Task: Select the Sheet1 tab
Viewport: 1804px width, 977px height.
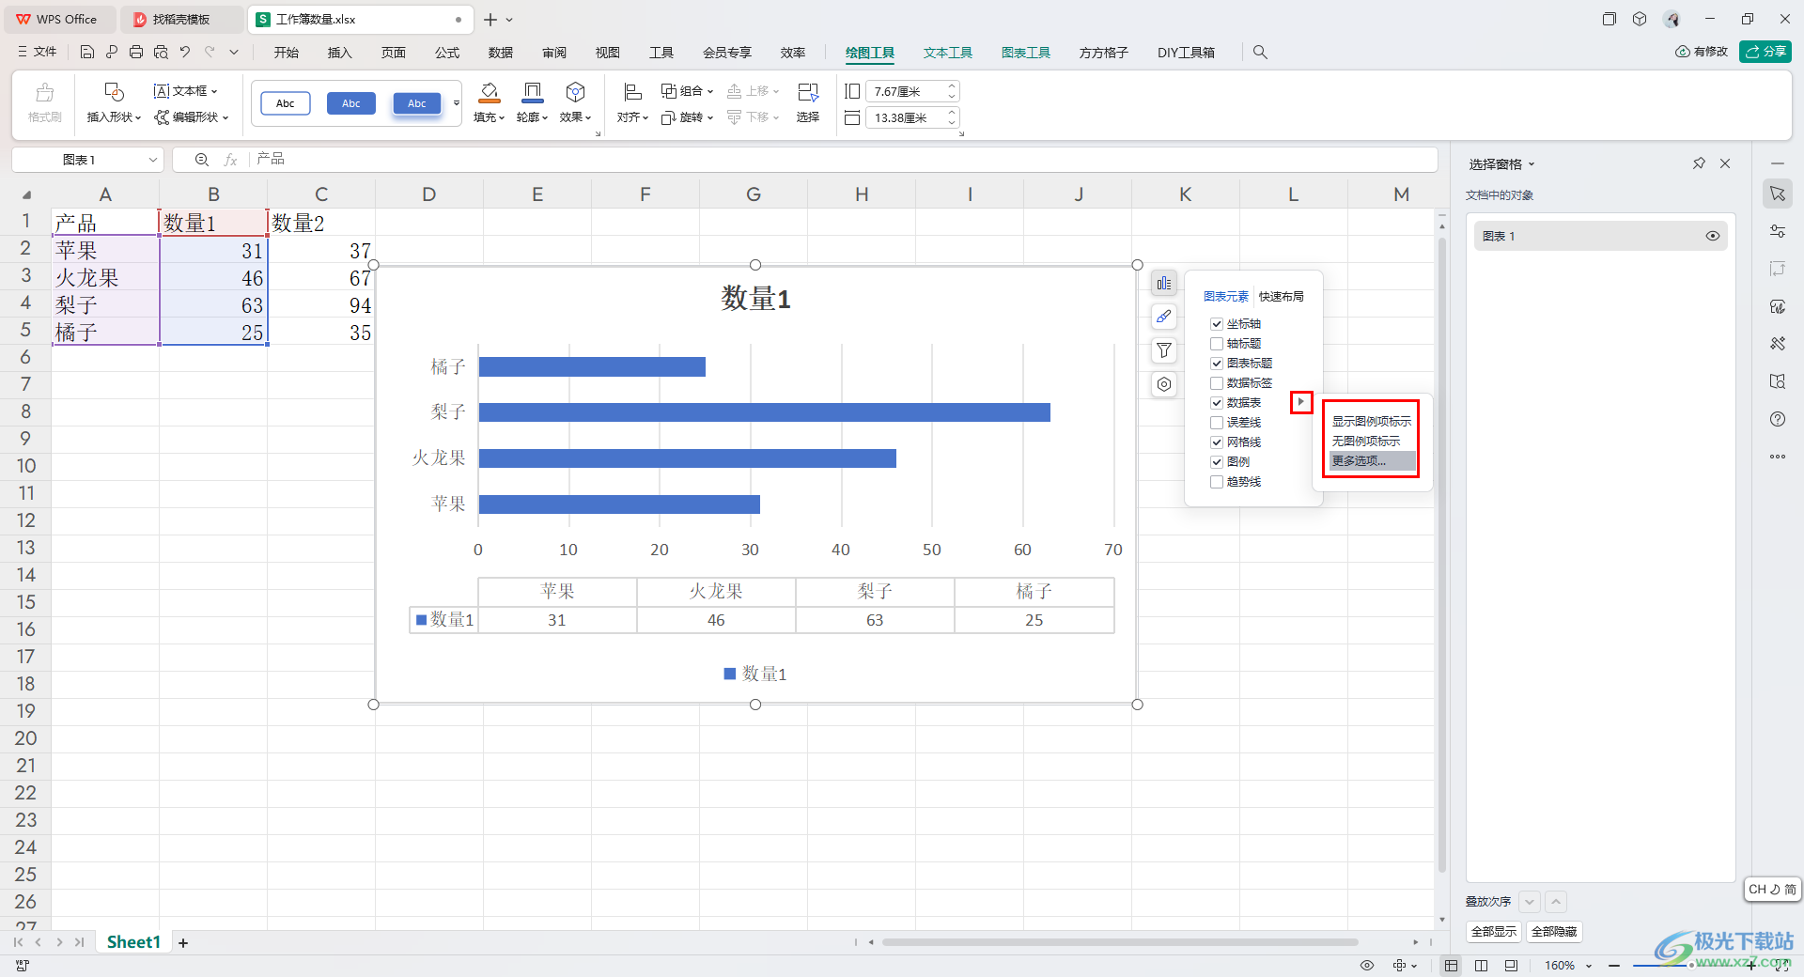Action: (133, 942)
